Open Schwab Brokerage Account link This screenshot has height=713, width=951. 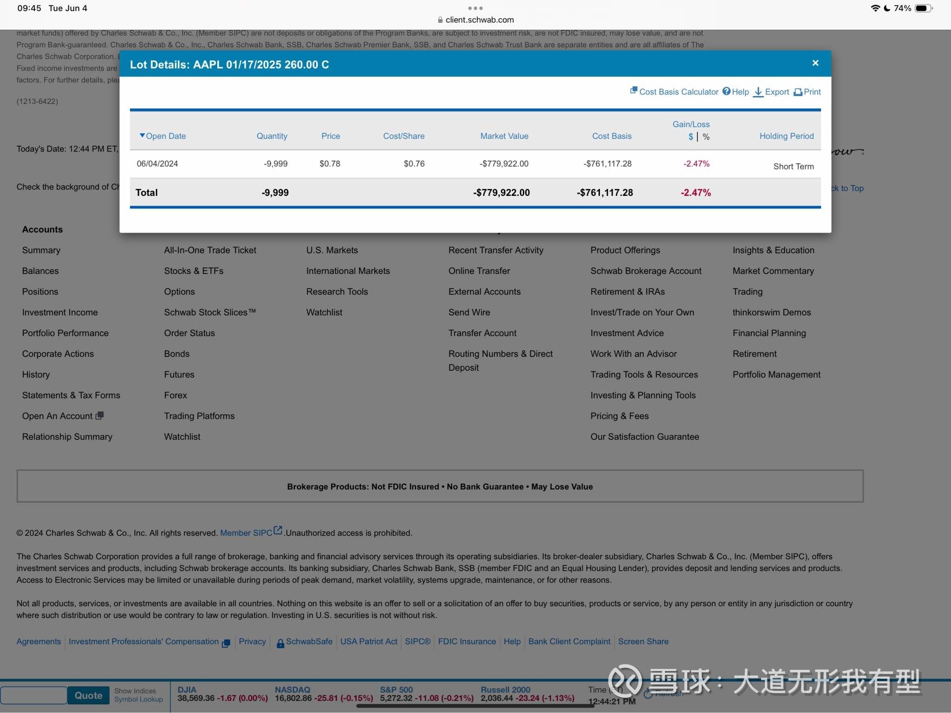(646, 271)
